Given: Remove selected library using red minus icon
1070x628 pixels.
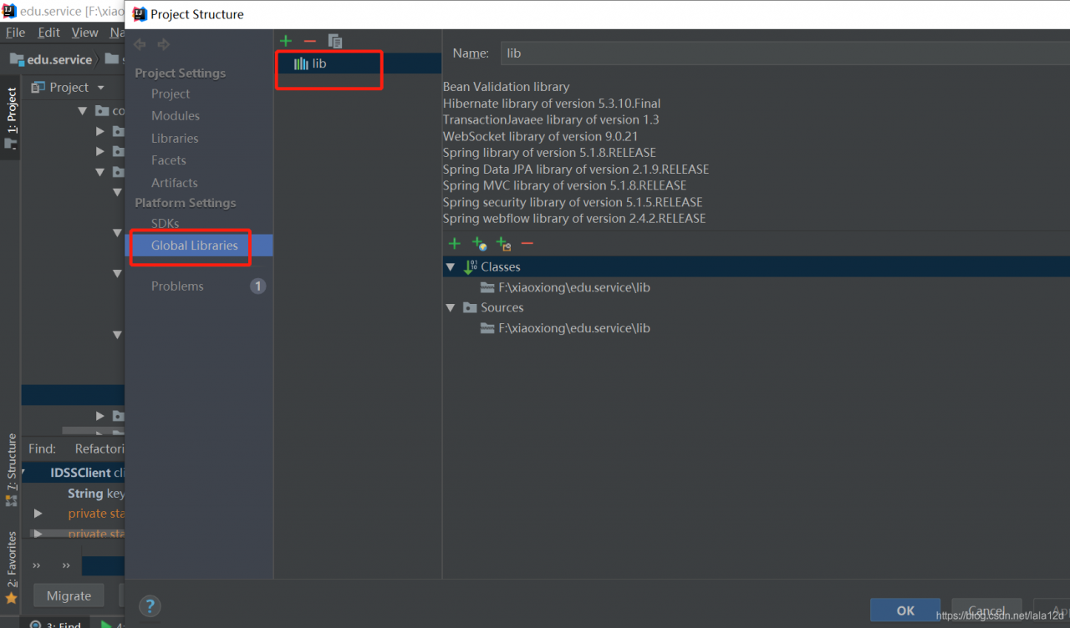Looking at the screenshot, I should [x=310, y=41].
